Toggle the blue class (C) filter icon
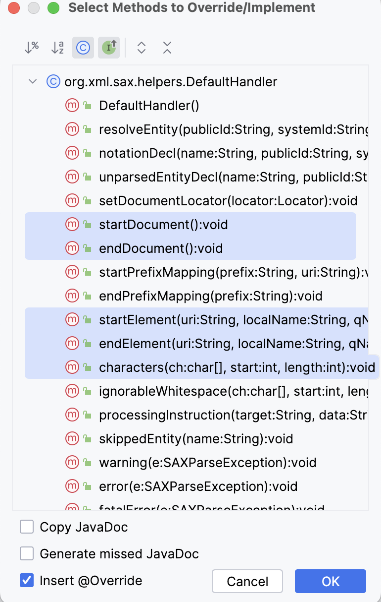The image size is (381, 602). tap(83, 47)
